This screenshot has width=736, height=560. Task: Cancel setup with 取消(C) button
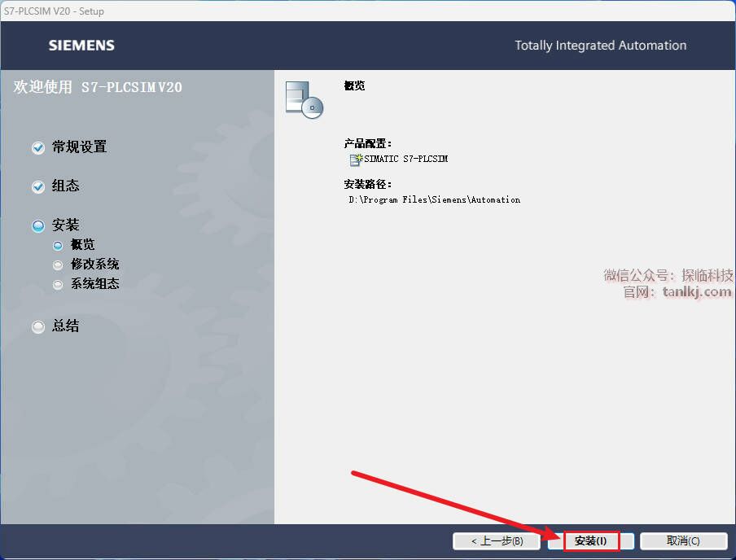[683, 540]
